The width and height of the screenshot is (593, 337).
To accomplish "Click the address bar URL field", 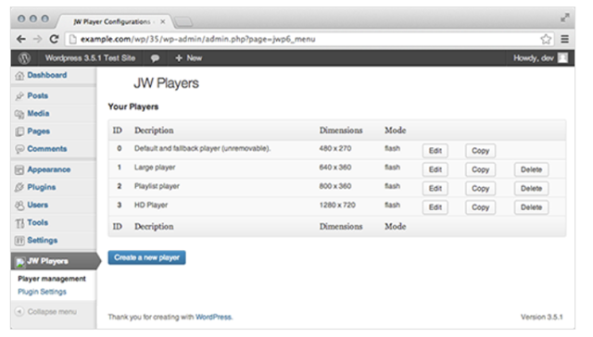I will (309, 39).
